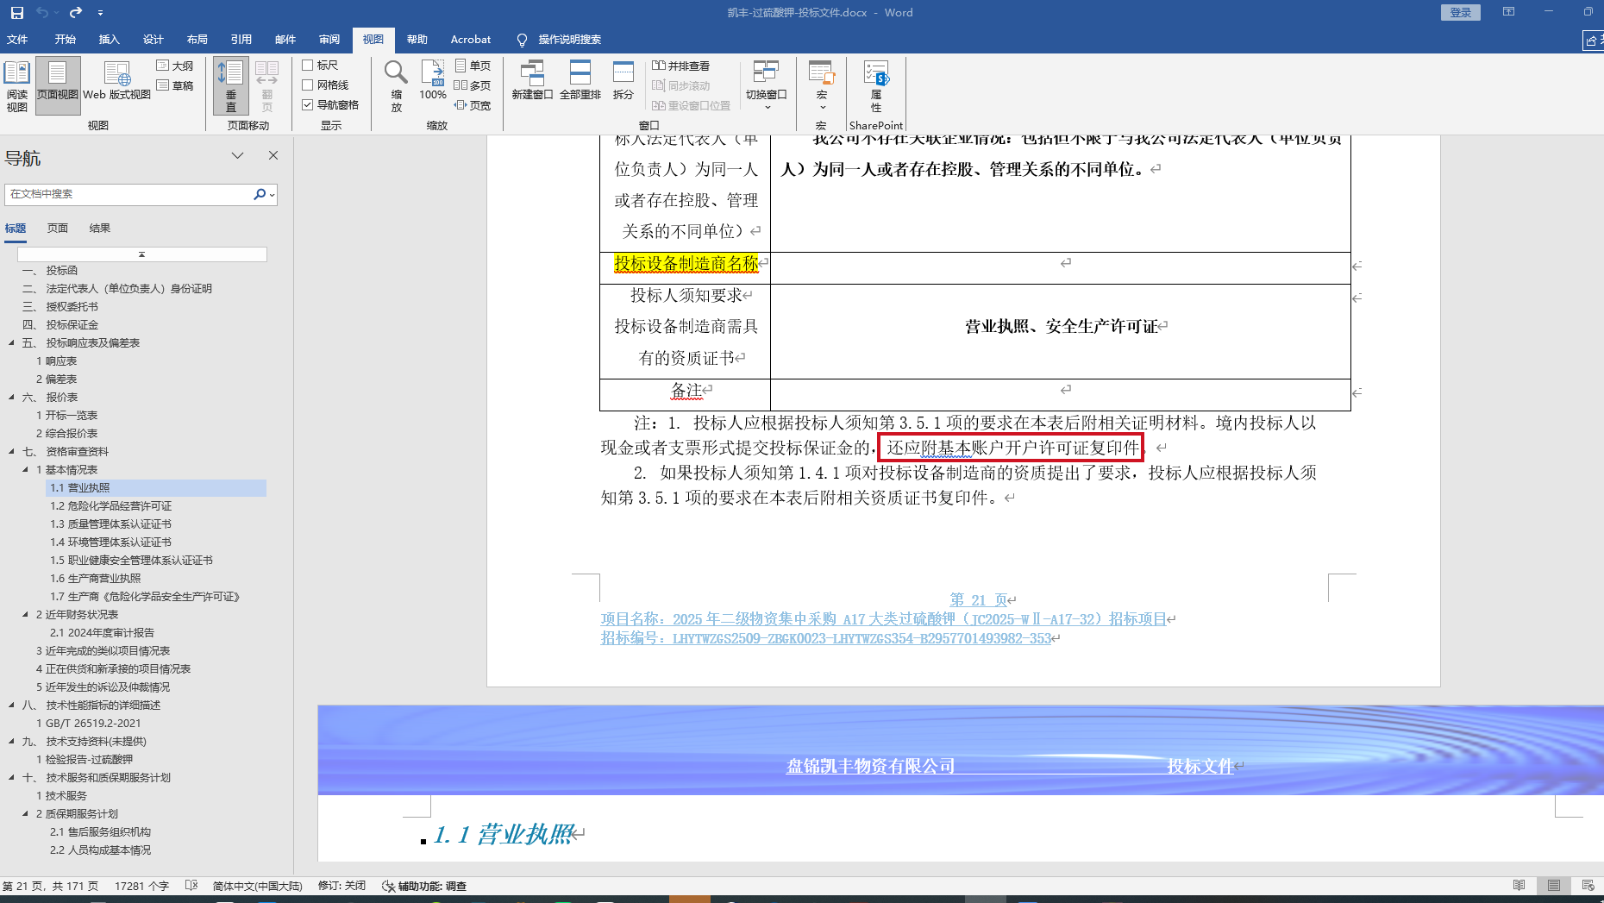The image size is (1604, 903).
Task: Close the navigation pane
Action: pos(273,156)
